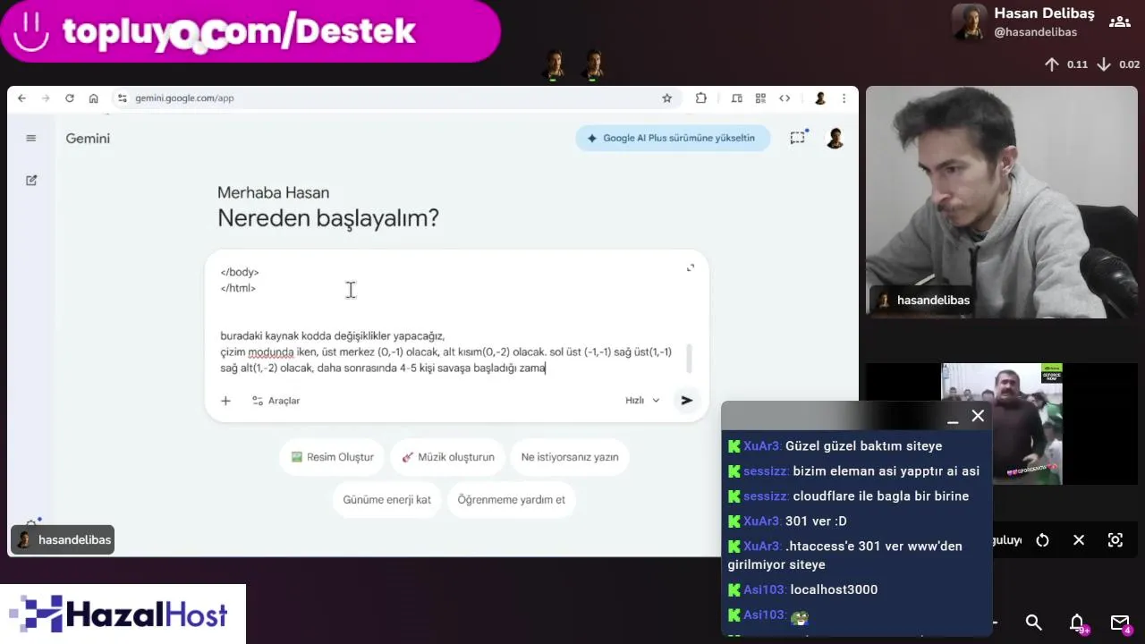The width and height of the screenshot is (1145, 644).
Task: Click the X icon next to refresh
Action: coord(1079,540)
